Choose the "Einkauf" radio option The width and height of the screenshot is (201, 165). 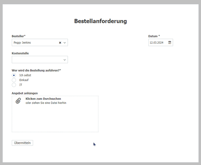tap(14, 80)
